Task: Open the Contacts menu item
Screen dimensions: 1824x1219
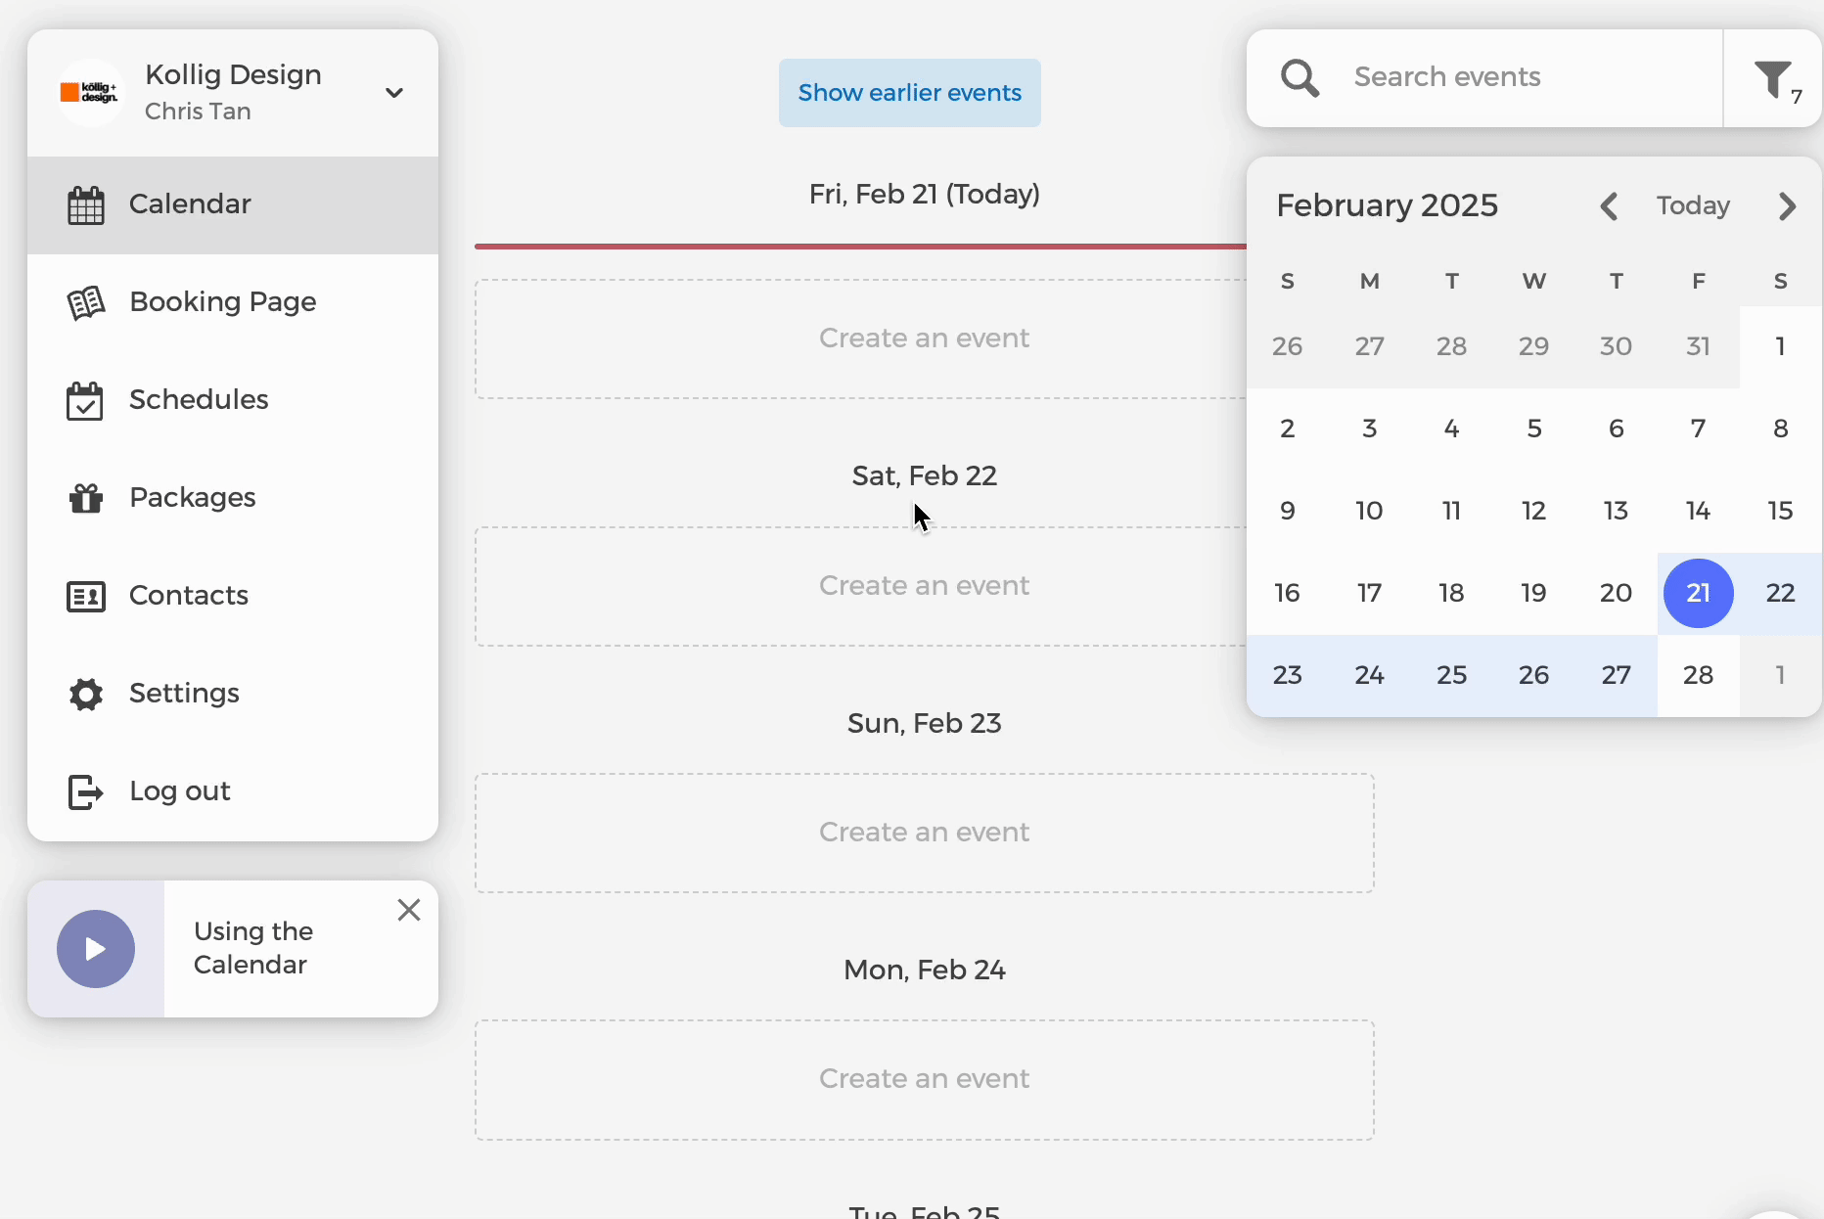Action: coord(233,597)
